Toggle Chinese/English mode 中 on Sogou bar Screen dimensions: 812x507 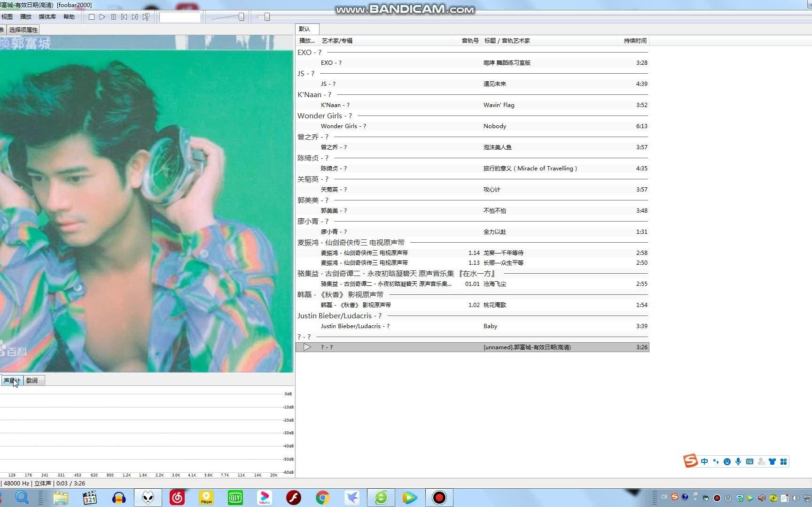click(x=704, y=461)
